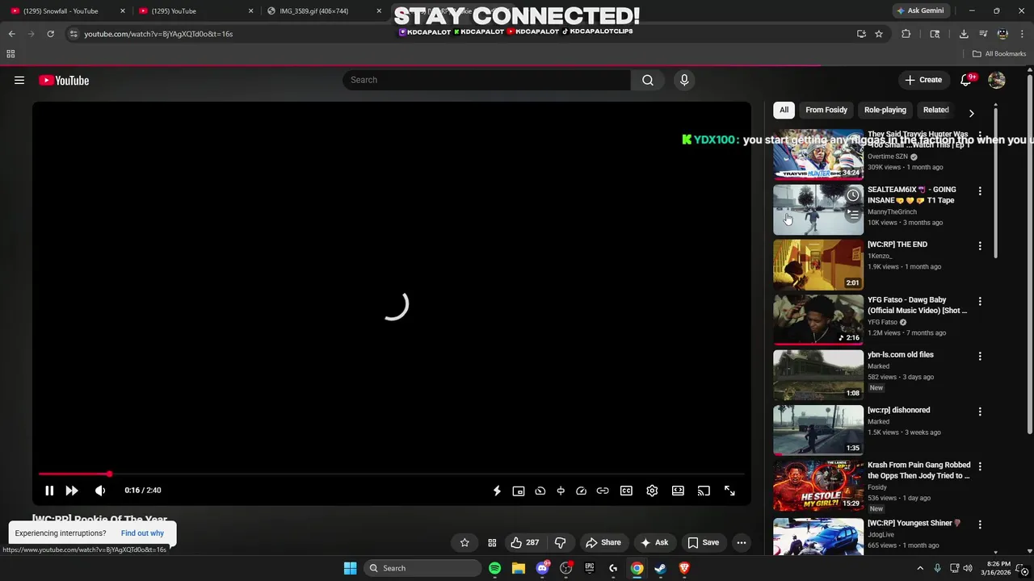Image resolution: width=1034 pixels, height=581 pixels.
Task: Start voice search with the microphone icon
Action: coord(684,80)
